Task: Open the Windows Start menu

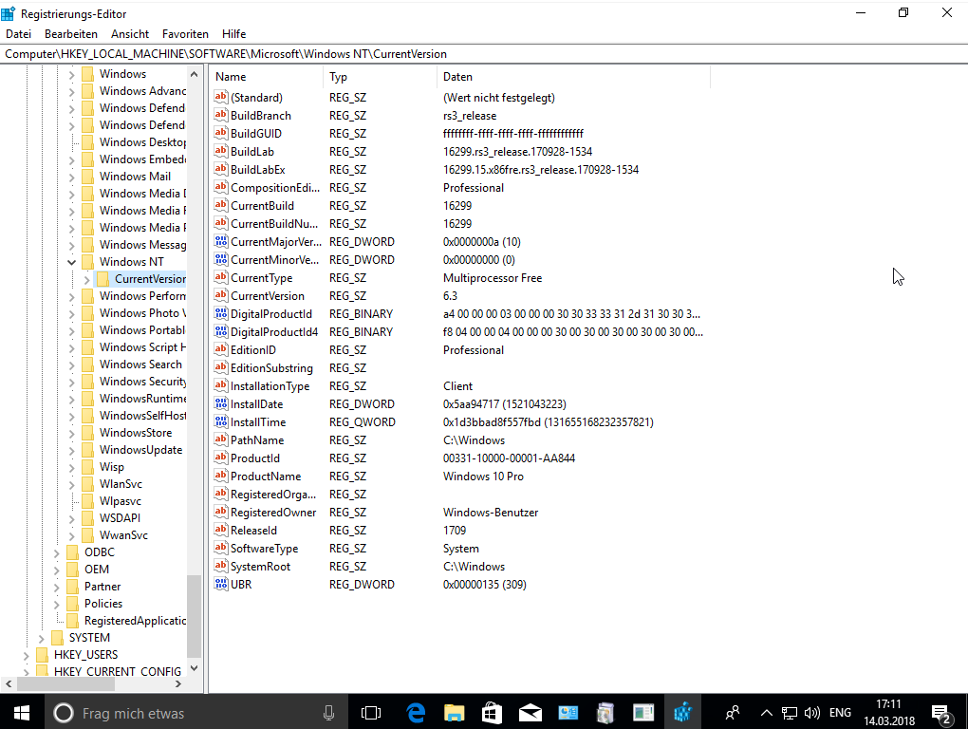Action: coord(22,713)
